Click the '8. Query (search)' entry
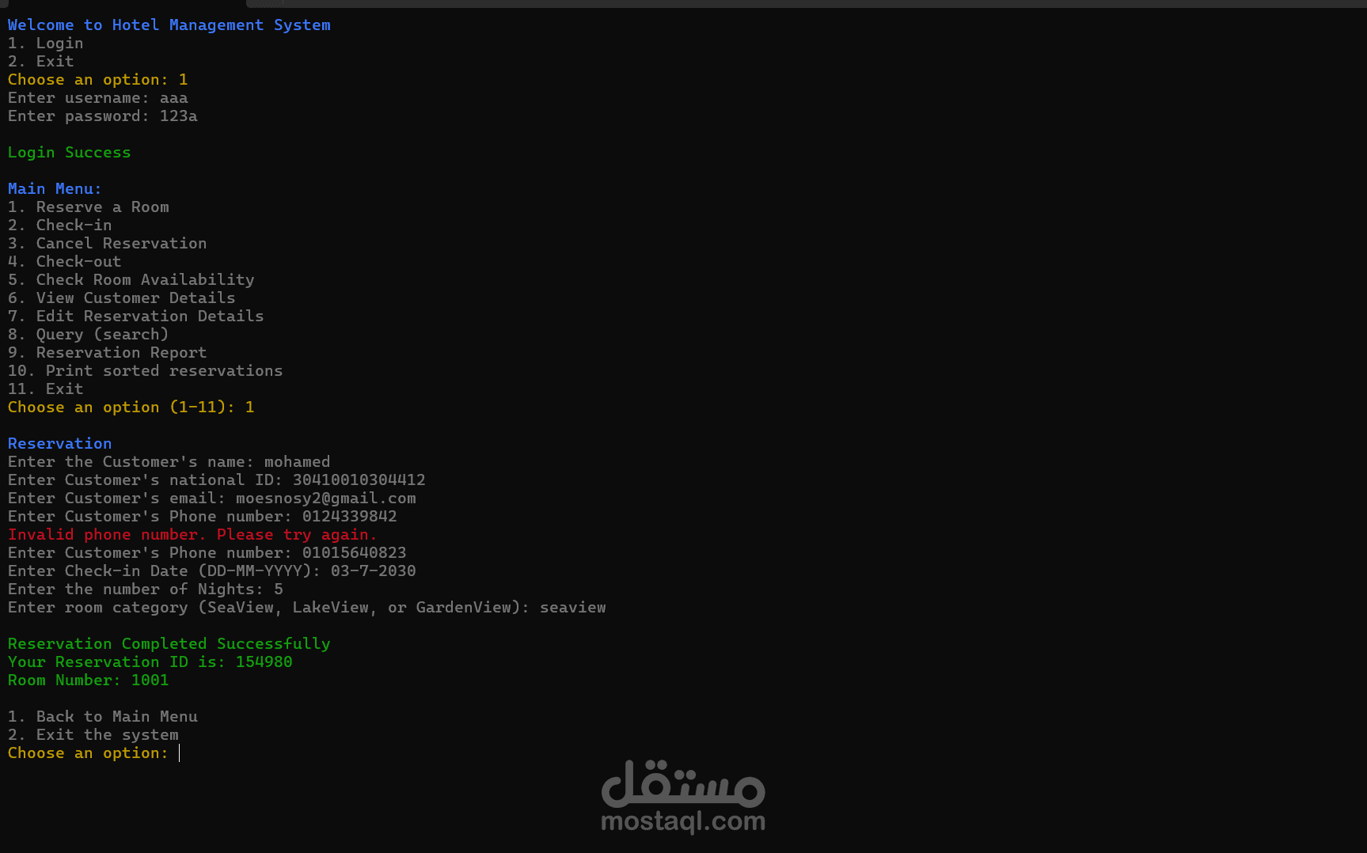1367x853 pixels. pyautogui.click(x=89, y=335)
